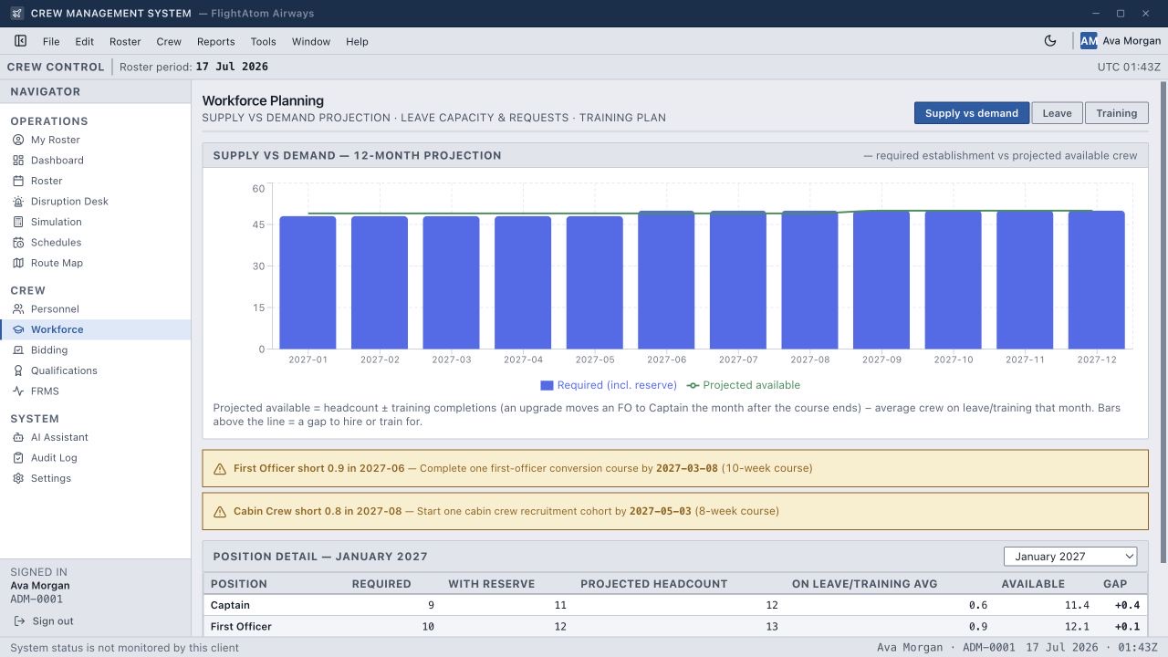
Task: Click the Simulation icon
Action: 18,222
